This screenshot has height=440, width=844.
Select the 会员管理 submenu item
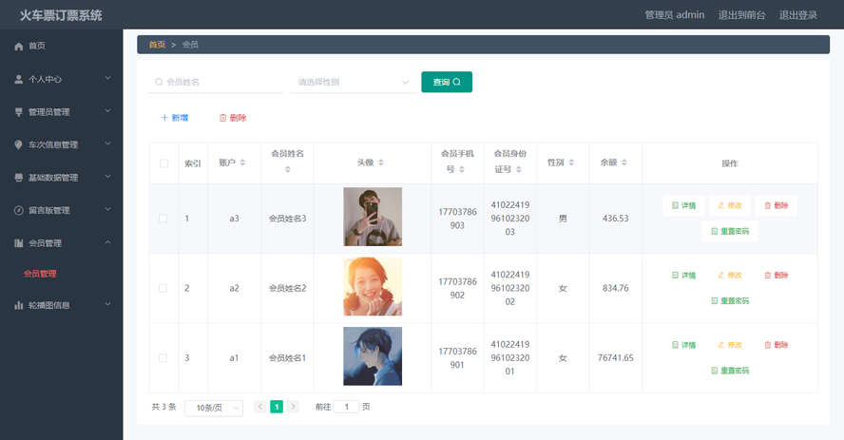coord(40,274)
